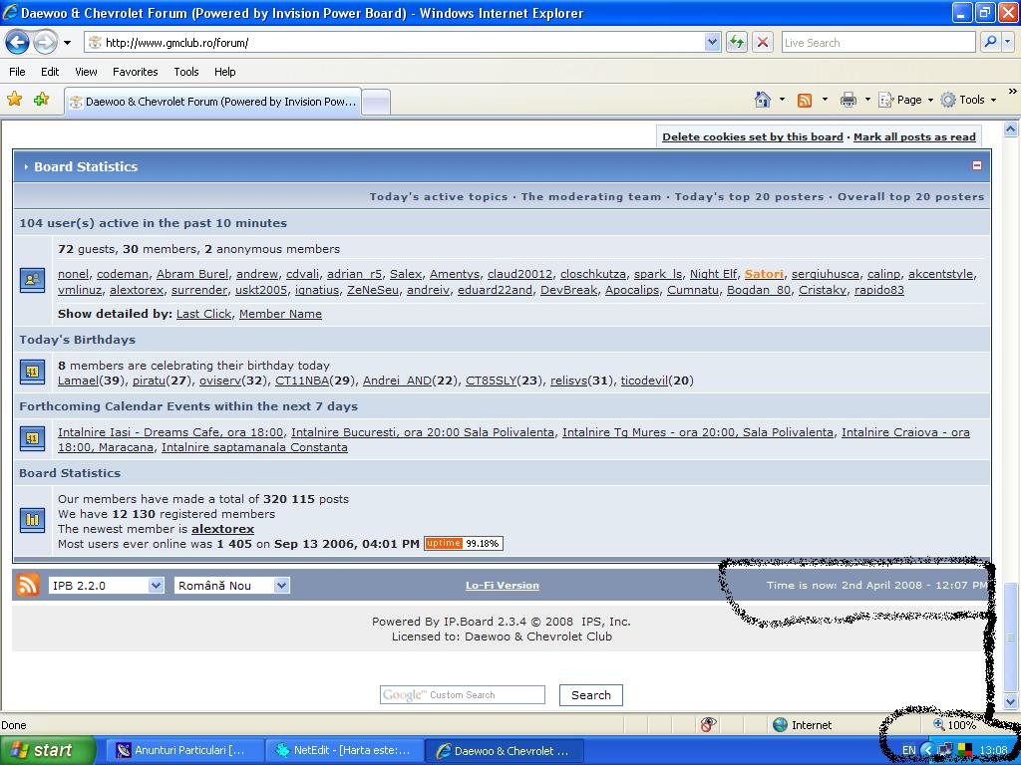Click the Board Statistics chart icon
1021x765 pixels.
tap(33, 520)
